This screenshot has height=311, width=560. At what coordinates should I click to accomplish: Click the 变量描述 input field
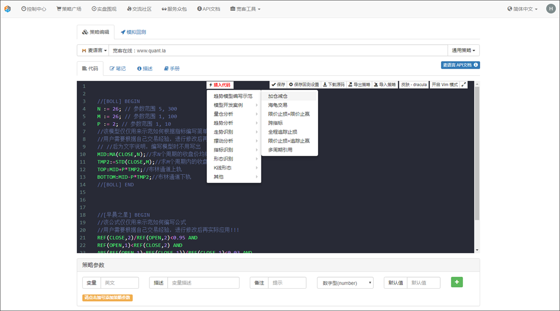(x=203, y=283)
